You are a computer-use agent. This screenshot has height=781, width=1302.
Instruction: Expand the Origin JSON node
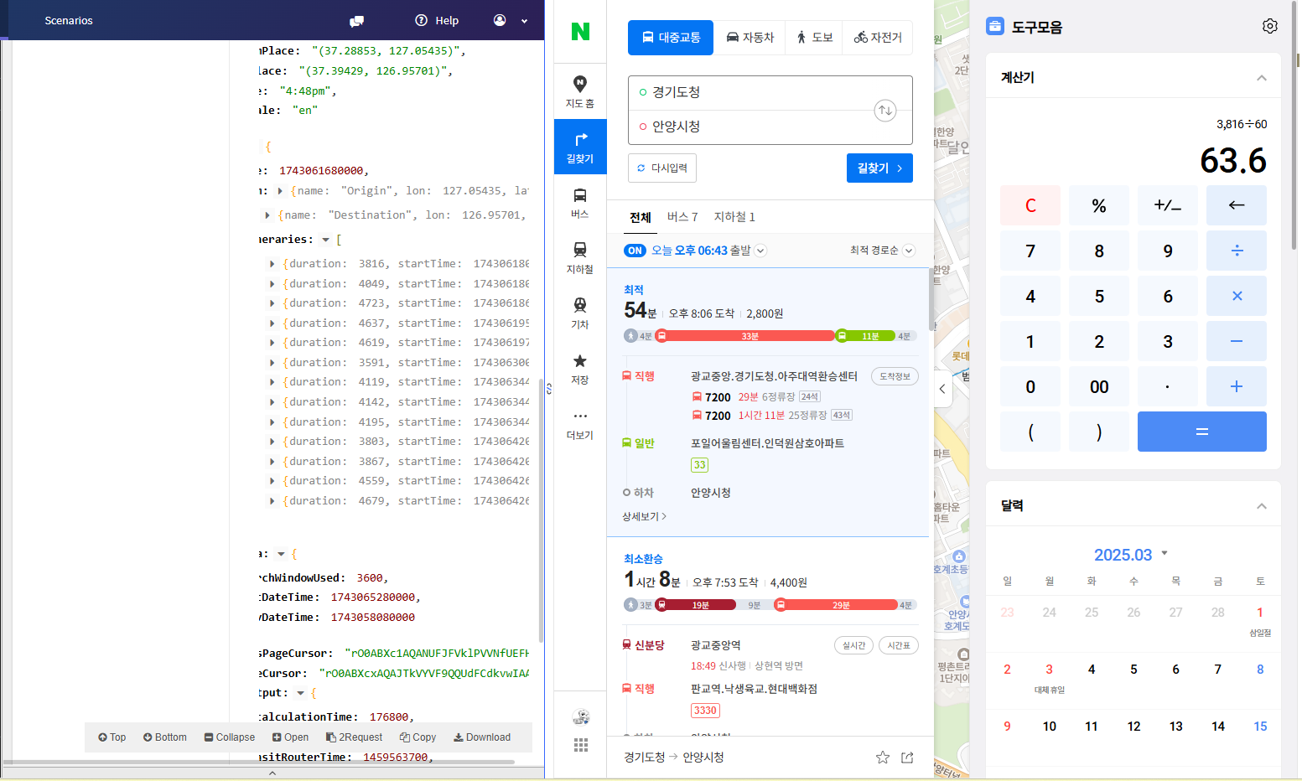(280, 191)
